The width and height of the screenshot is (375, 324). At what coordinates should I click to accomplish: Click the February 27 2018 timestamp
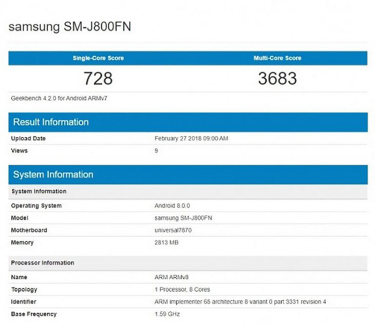193,139
